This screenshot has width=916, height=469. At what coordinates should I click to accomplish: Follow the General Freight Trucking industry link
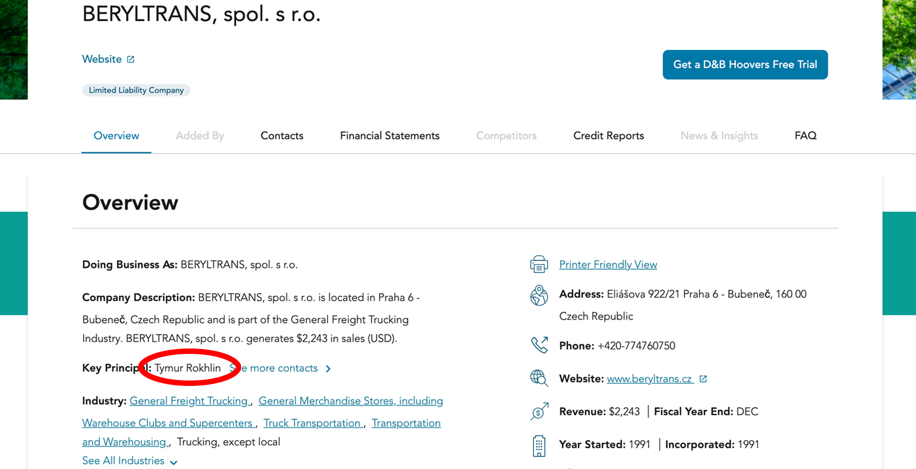tap(189, 401)
